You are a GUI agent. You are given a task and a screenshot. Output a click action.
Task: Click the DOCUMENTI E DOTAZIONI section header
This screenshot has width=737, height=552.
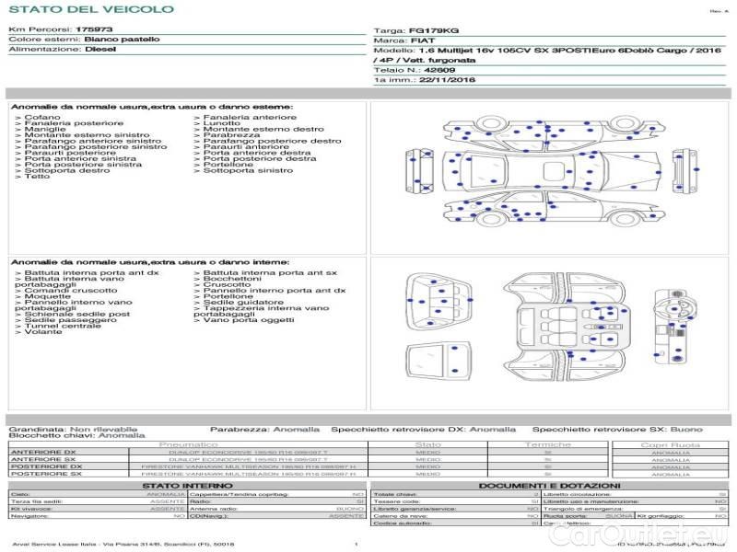549,485
